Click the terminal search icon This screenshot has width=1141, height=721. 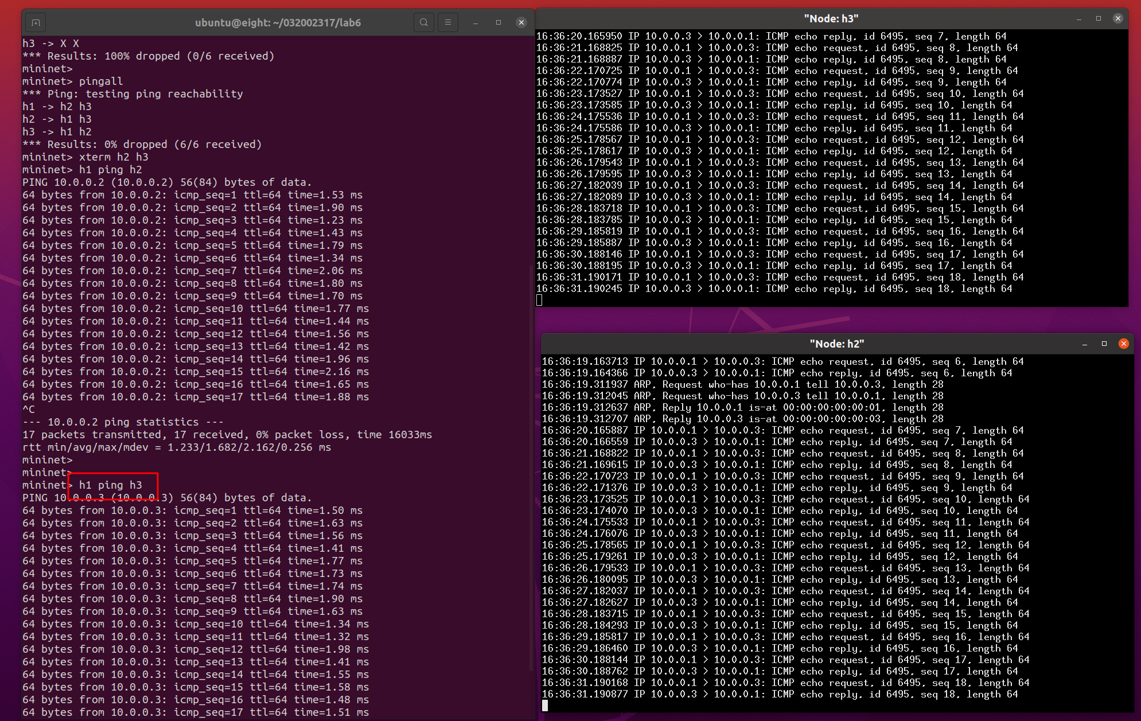(424, 22)
